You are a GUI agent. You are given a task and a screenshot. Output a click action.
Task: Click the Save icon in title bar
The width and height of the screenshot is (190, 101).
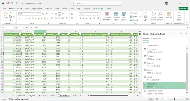click(x=8, y=3)
